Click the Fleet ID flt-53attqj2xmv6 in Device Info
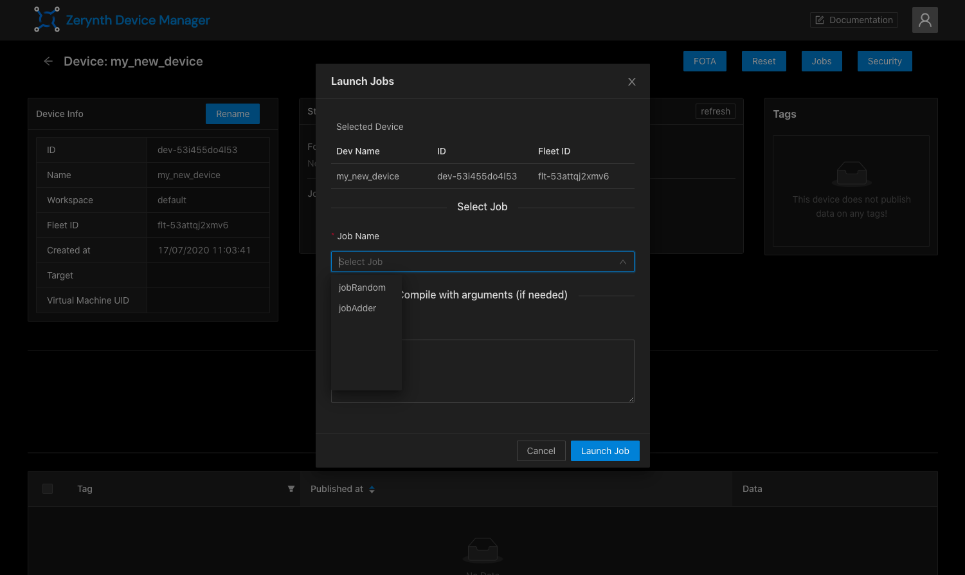Screen dimensions: 965x575 (x=193, y=225)
